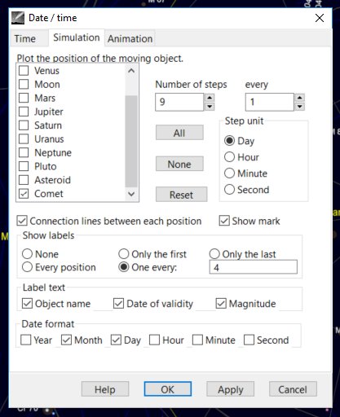
Task: Increase the 'every' interval spinner
Action: click(x=299, y=98)
